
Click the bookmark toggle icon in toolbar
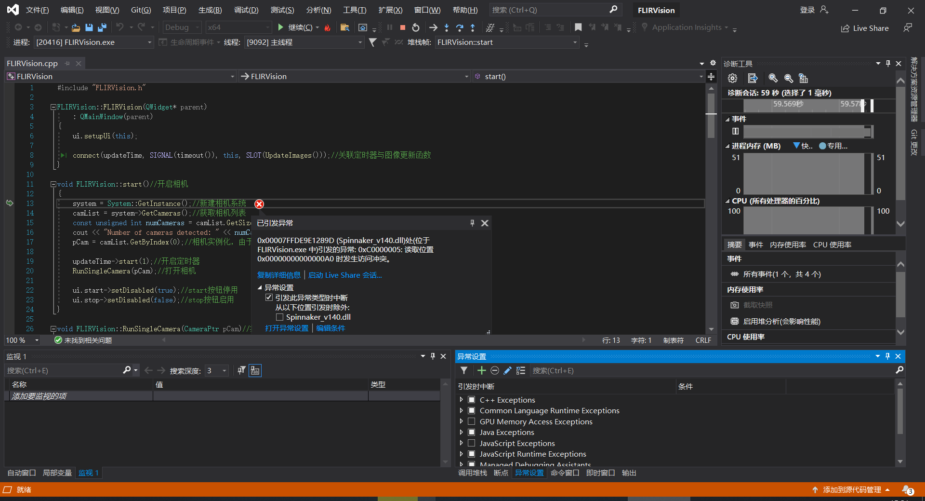tap(578, 27)
